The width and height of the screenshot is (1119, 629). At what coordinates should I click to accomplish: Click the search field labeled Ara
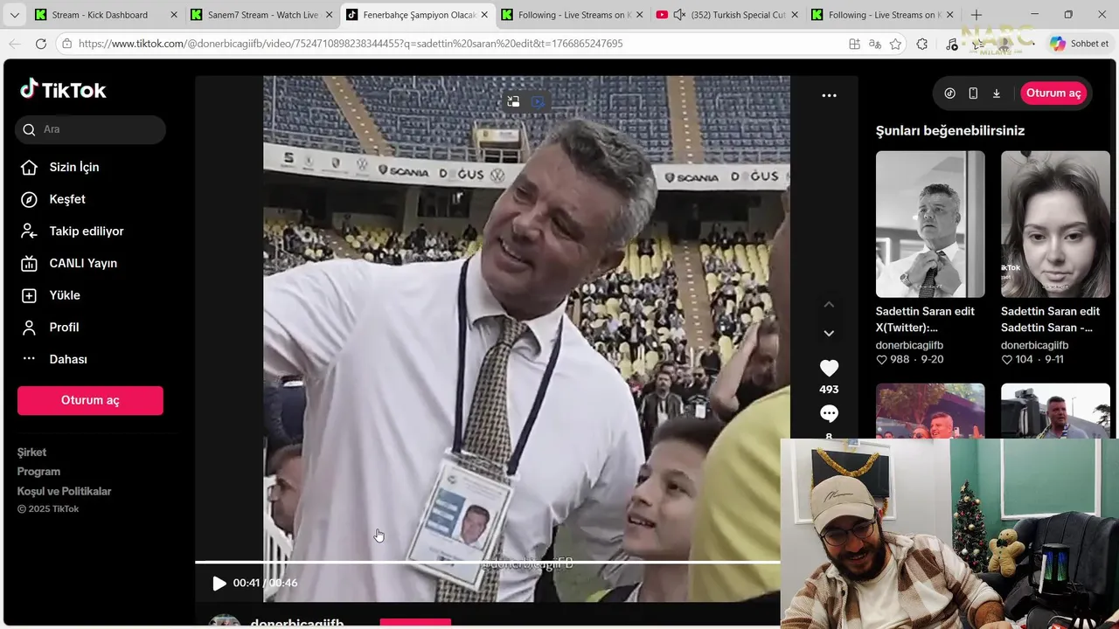coord(90,129)
